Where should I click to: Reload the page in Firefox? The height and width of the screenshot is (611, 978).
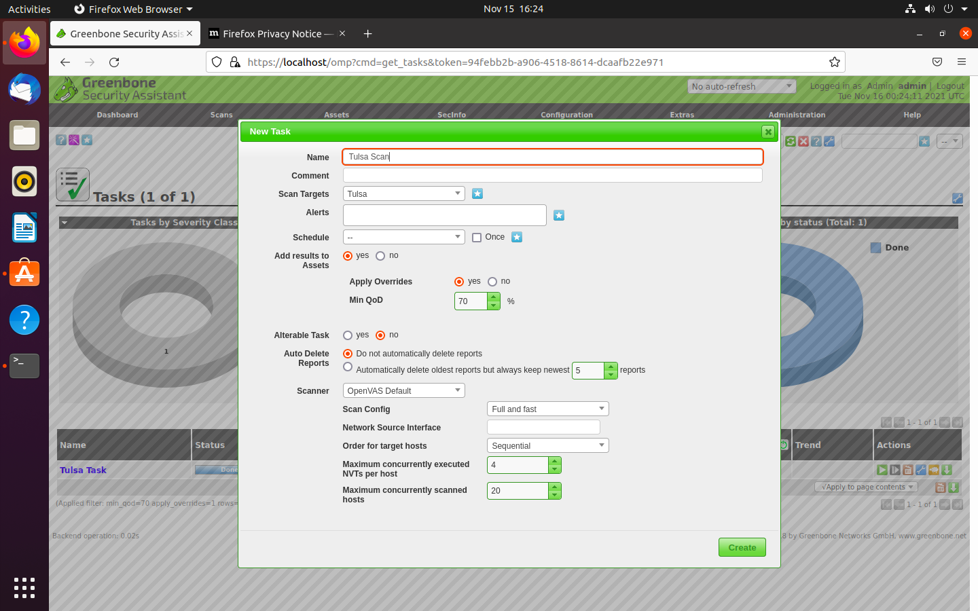[x=114, y=62]
